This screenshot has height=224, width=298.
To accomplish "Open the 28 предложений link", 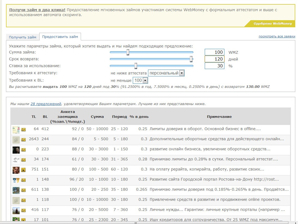I will (46, 104).
